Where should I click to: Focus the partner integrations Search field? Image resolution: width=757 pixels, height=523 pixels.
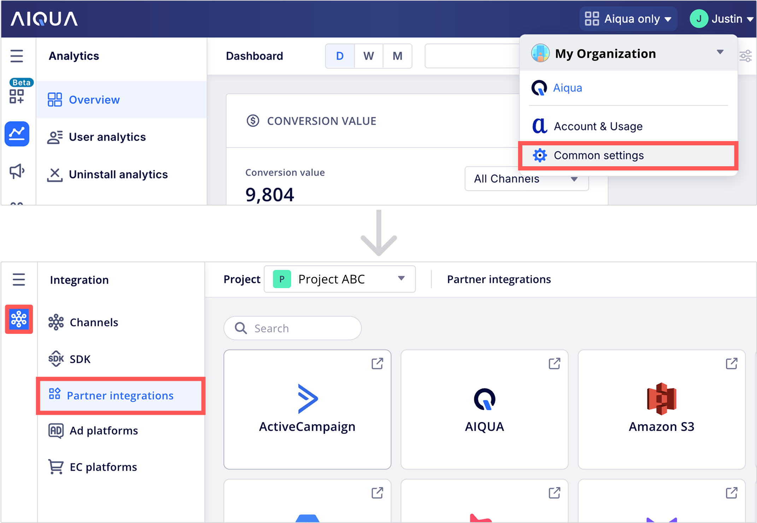click(x=293, y=328)
